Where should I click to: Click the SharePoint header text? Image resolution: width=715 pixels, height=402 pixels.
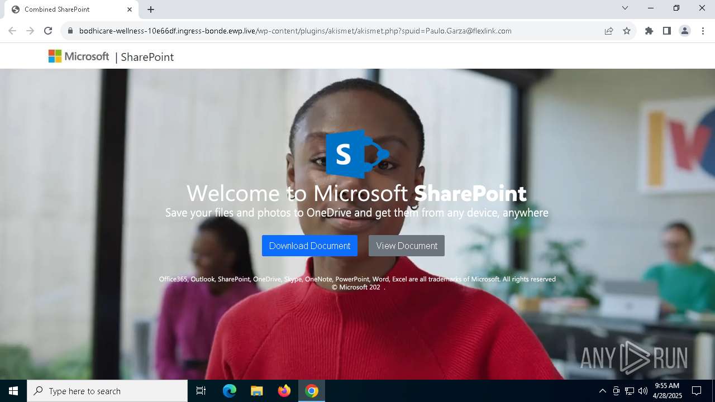click(x=147, y=57)
